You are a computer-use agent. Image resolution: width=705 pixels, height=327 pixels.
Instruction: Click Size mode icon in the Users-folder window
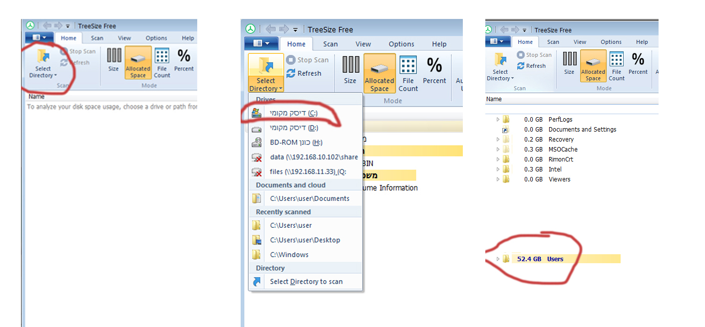[x=569, y=62]
